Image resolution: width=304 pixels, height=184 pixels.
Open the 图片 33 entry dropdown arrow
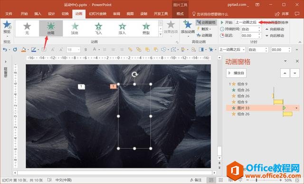click(x=296, y=108)
